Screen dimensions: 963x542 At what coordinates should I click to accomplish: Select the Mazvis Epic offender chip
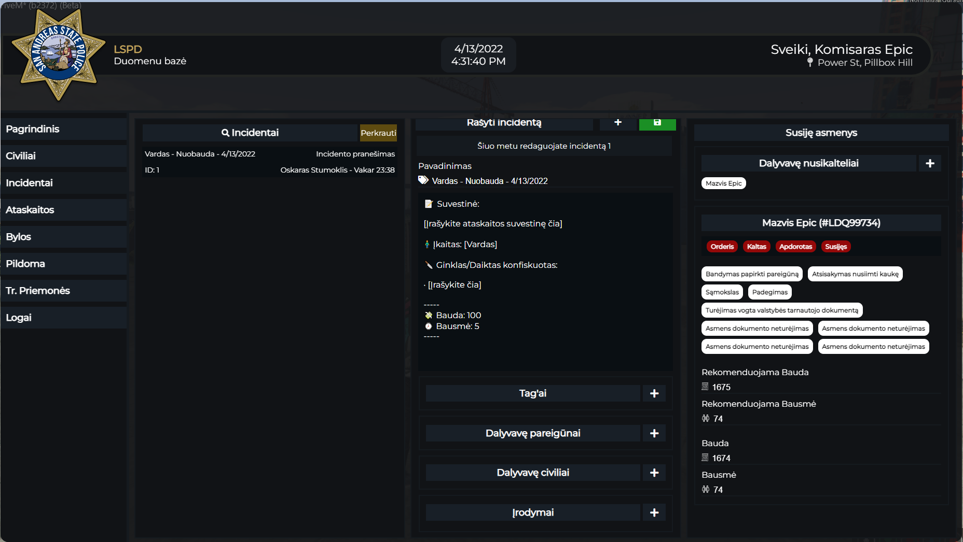[723, 183]
